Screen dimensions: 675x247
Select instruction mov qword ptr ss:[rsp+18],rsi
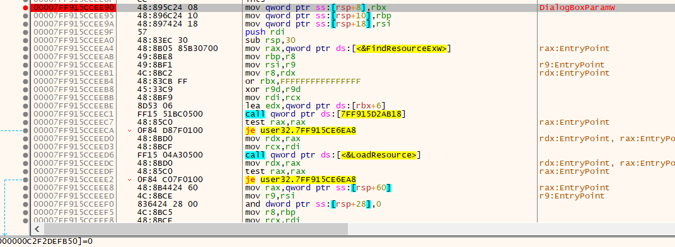(318, 24)
